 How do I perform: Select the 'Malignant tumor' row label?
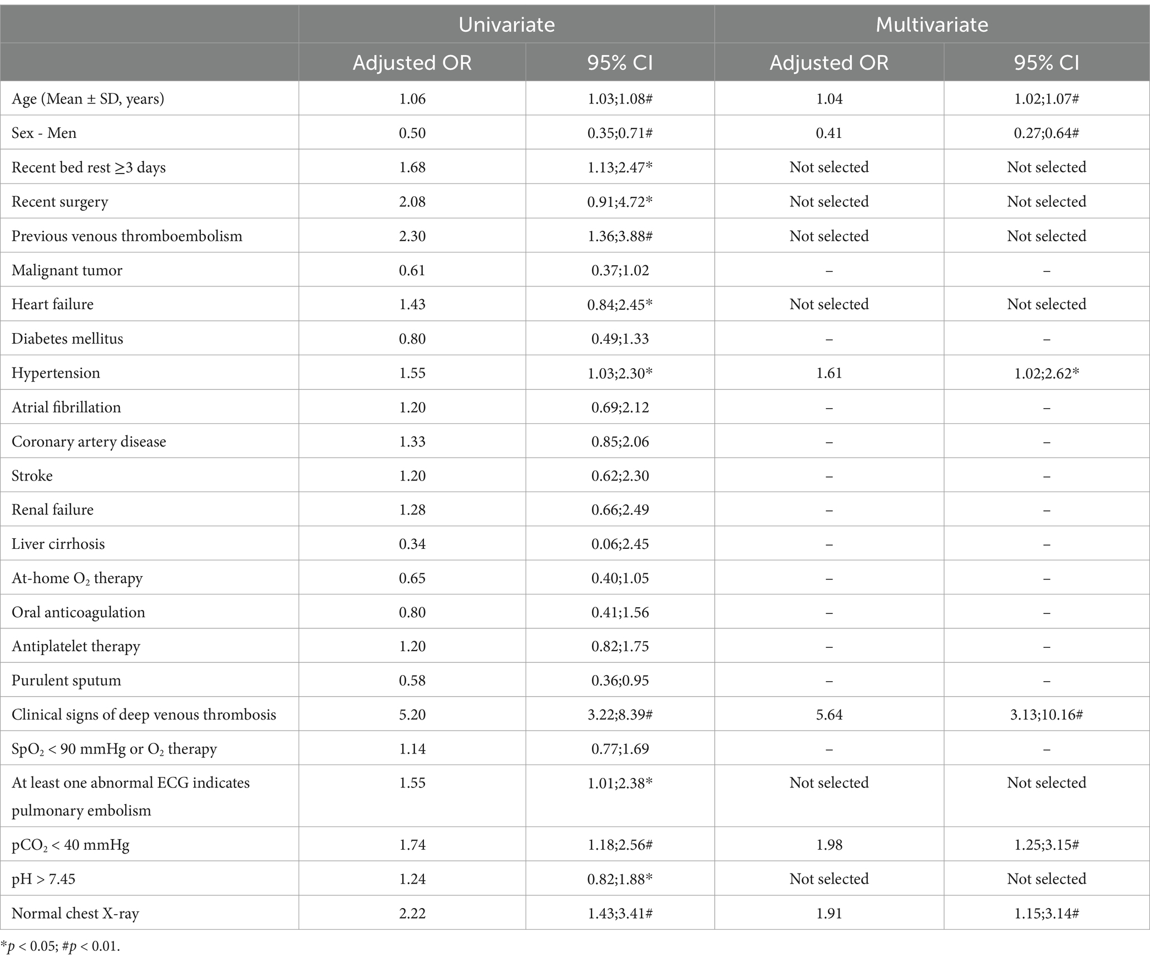67,270
